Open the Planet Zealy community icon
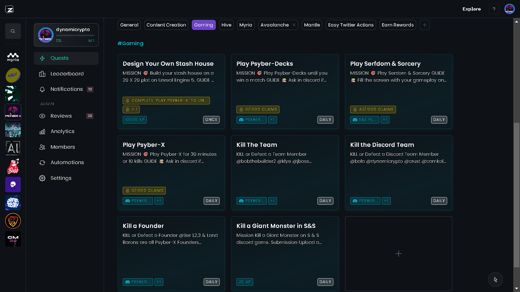The image size is (520, 292). click(x=13, y=203)
